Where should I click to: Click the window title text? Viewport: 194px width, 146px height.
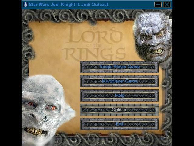point(68,5)
